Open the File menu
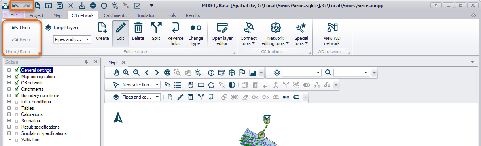Image resolution: width=481 pixels, height=146 pixels. tap(13, 15)
